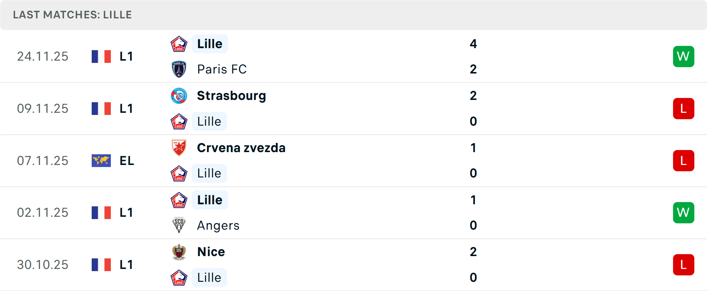Click French flag on 24.11.25 match
The height and width of the screenshot is (291, 707).
pyautogui.click(x=101, y=57)
